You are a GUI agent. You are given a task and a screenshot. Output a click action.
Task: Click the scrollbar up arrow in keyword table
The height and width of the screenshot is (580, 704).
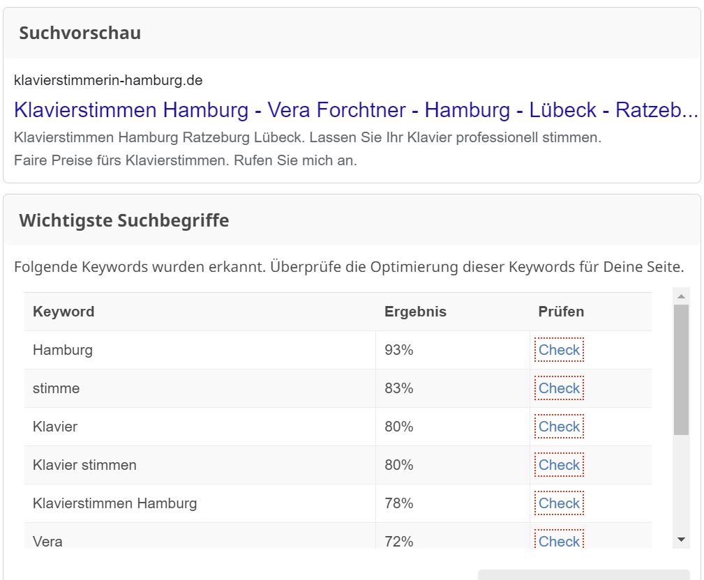681,296
